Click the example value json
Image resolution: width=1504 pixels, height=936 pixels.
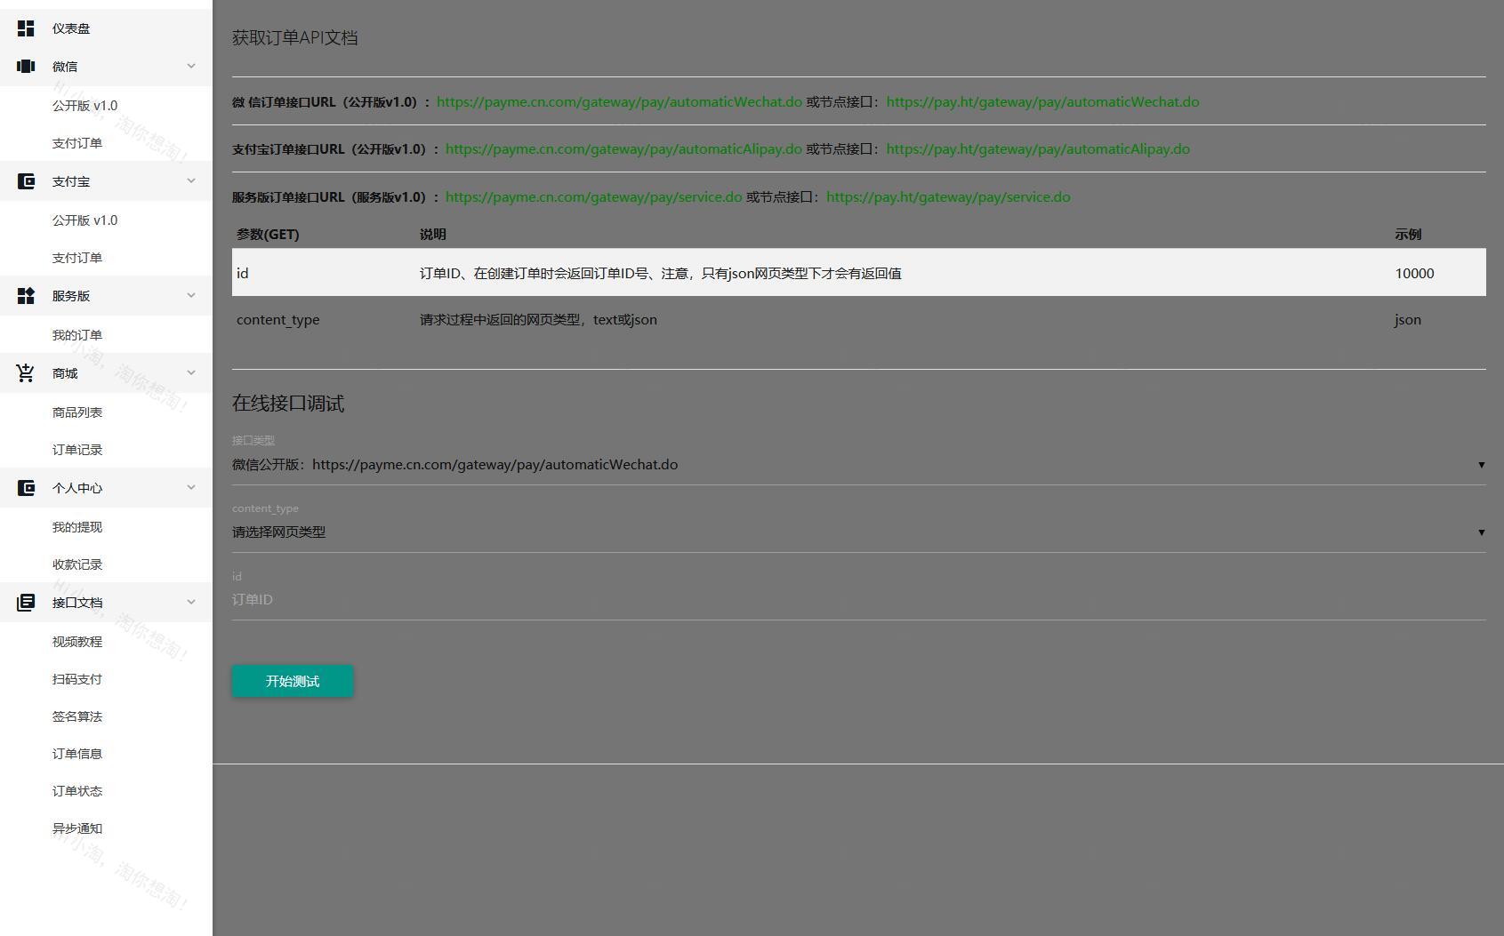pos(1408,320)
